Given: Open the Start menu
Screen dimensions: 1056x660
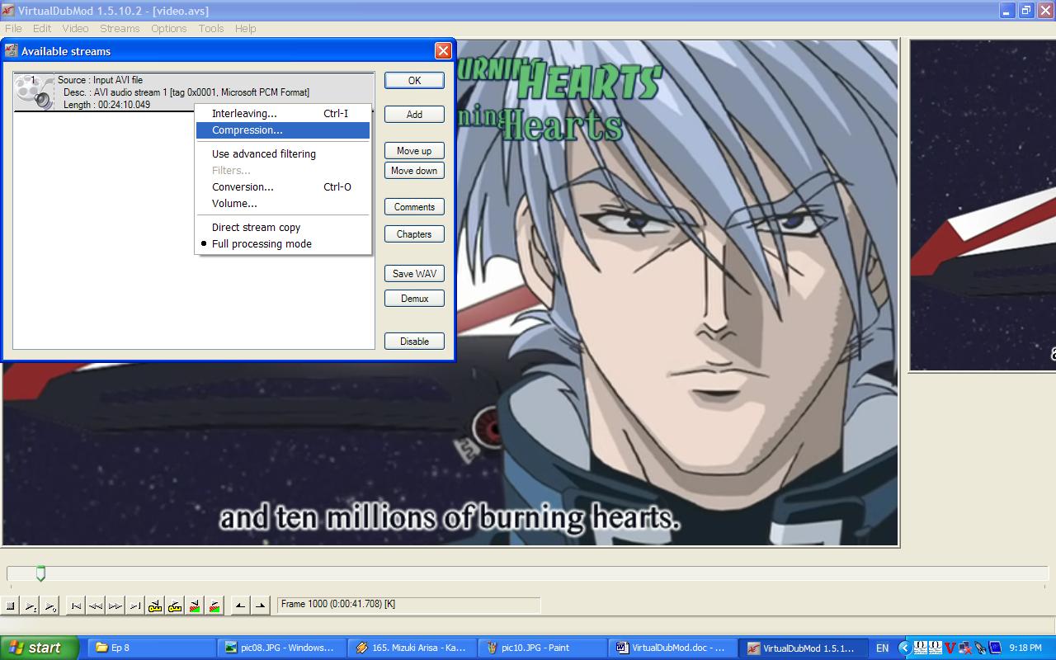Looking at the screenshot, I should tap(40, 648).
